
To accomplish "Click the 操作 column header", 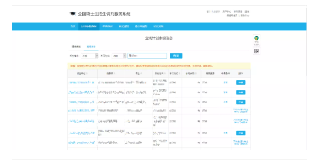I will point(241,74).
